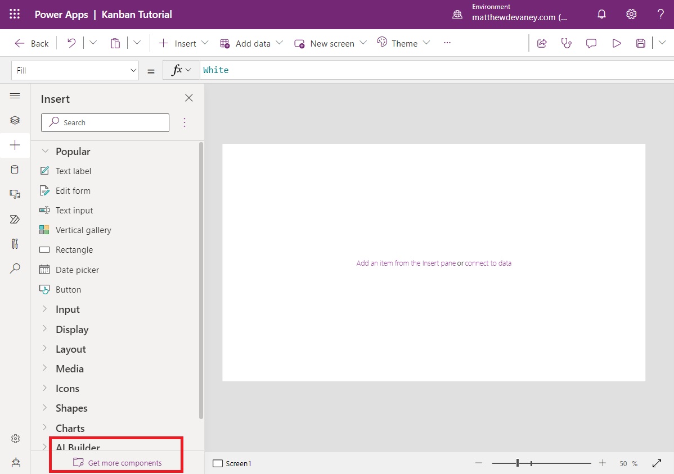Click the Paste clipboard icon
The image size is (674, 474).
[115, 43]
